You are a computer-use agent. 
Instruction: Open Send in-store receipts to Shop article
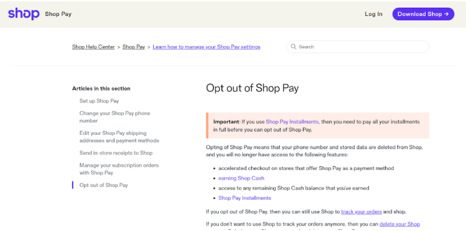[x=116, y=153]
